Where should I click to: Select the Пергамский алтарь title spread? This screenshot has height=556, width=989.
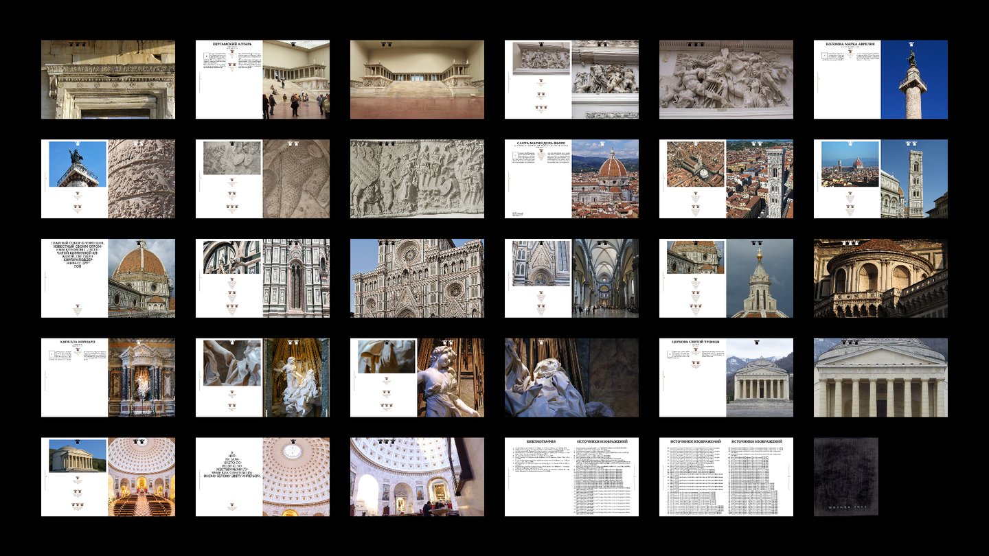point(262,79)
